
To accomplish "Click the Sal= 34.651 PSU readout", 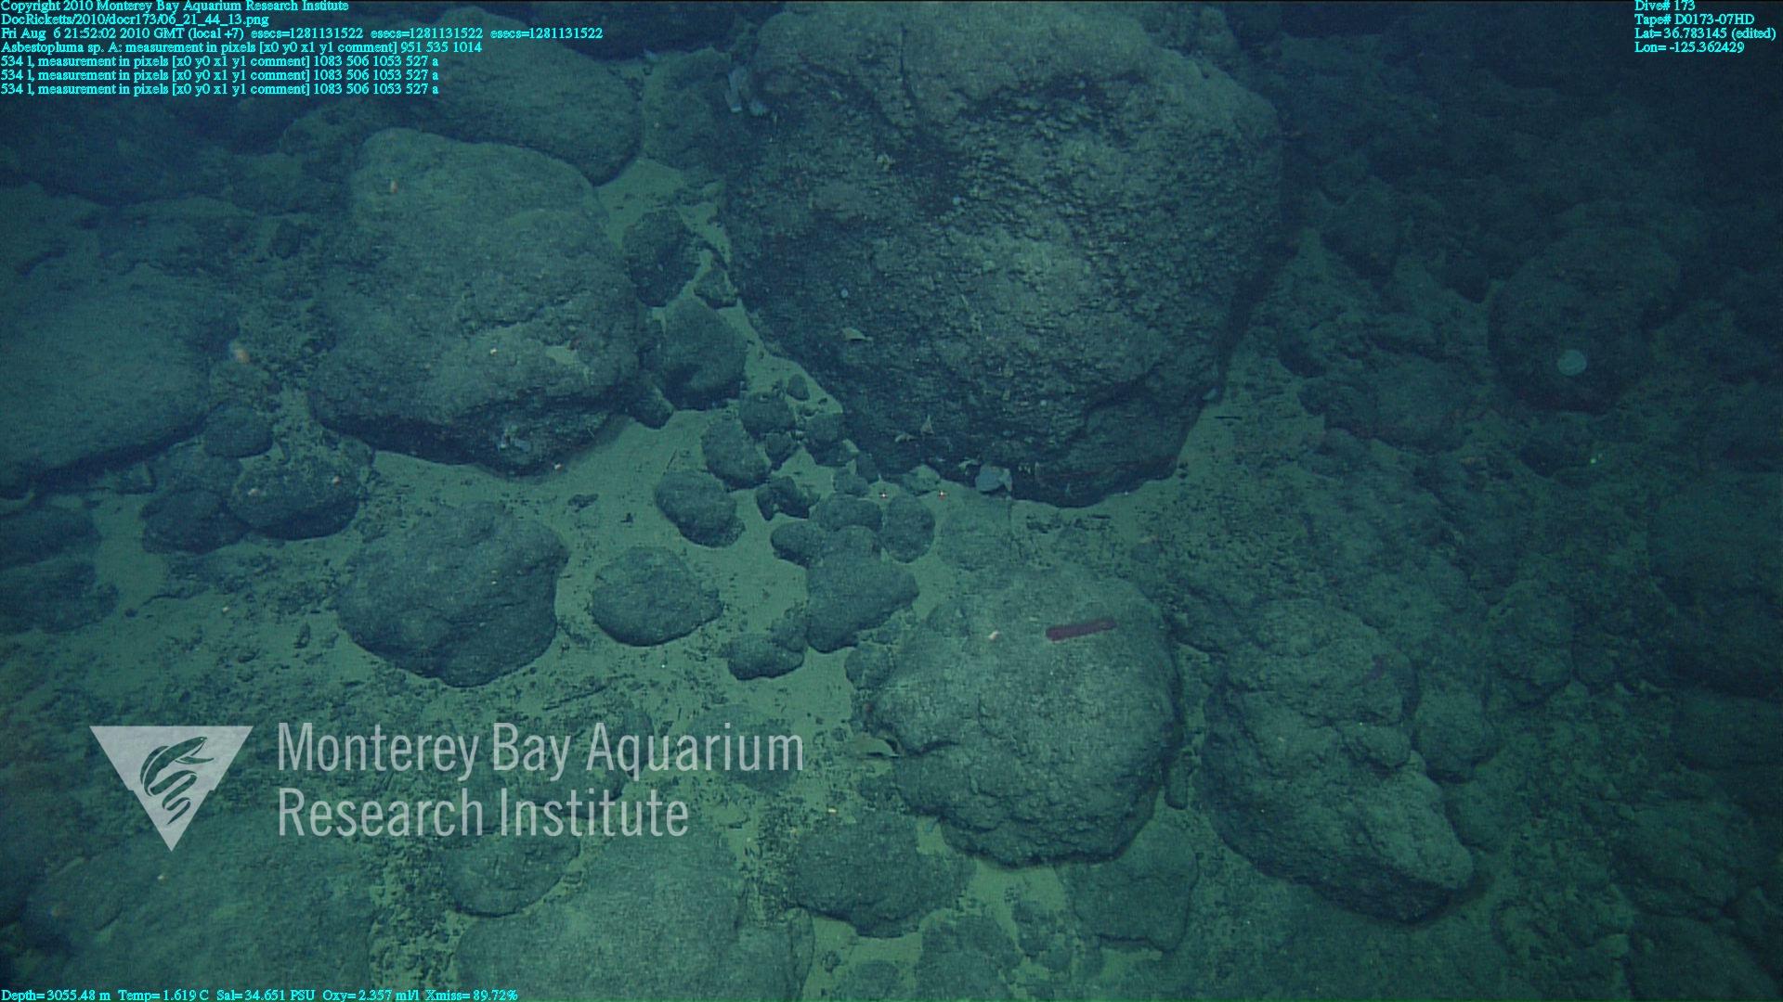I will [x=266, y=995].
